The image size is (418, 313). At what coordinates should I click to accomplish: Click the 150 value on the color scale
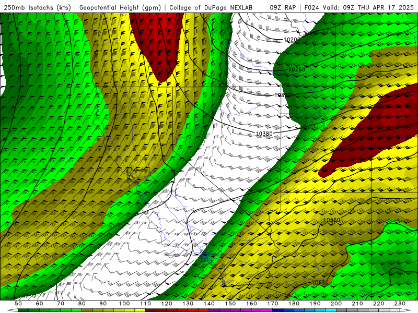click(230, 304)
